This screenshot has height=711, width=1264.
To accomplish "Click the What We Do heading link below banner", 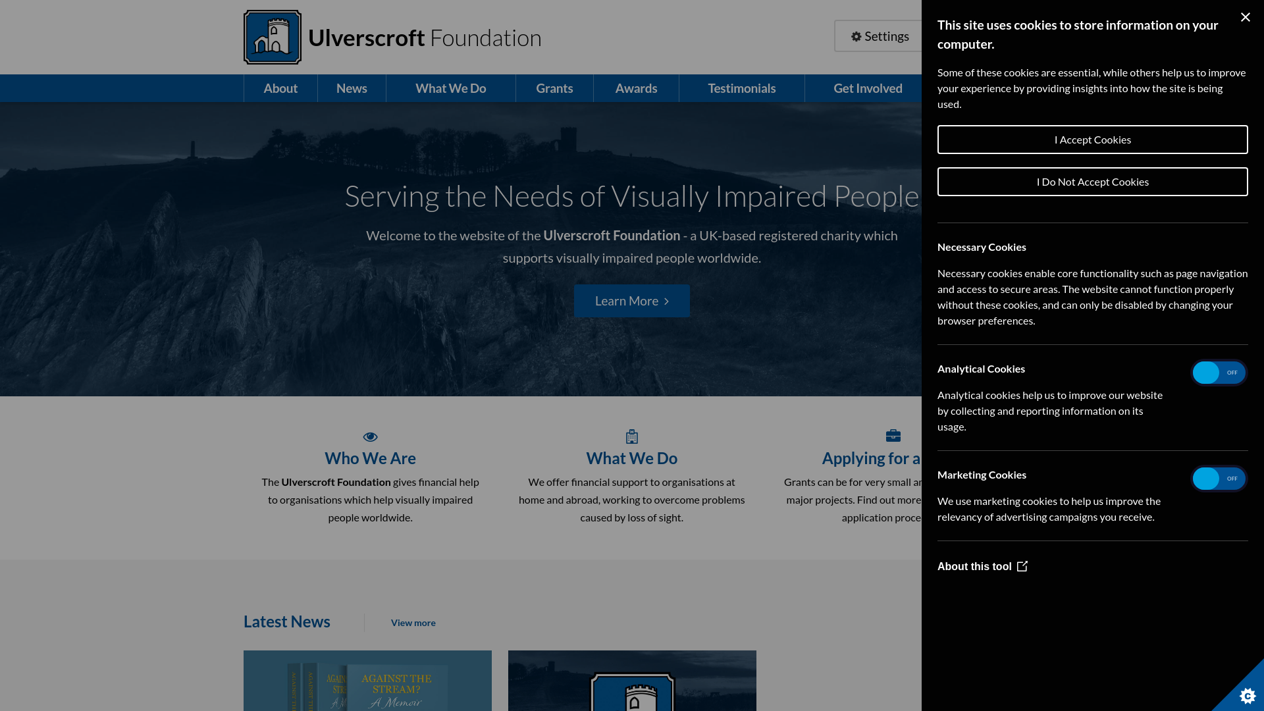I will click(x=632, y=458).
